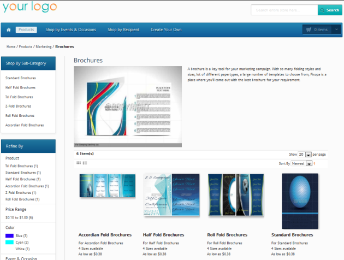Toggle sort direction arrow
344x260 pixels.
315,163
